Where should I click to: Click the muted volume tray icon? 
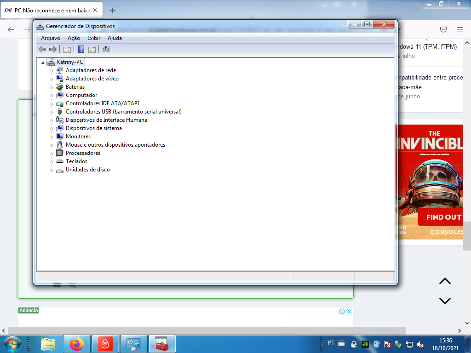(x=420, y=344)
